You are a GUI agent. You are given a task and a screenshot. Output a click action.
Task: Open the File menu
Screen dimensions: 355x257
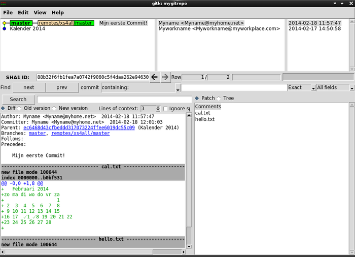click(8, 12)
